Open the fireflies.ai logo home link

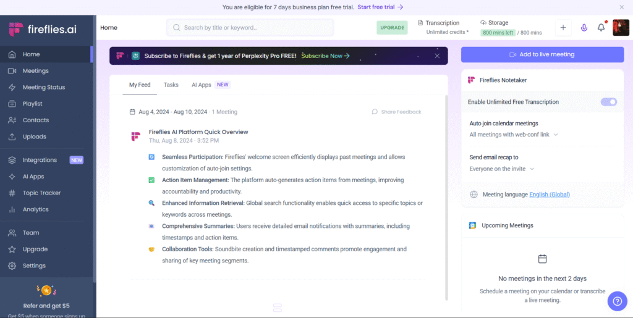43,30
